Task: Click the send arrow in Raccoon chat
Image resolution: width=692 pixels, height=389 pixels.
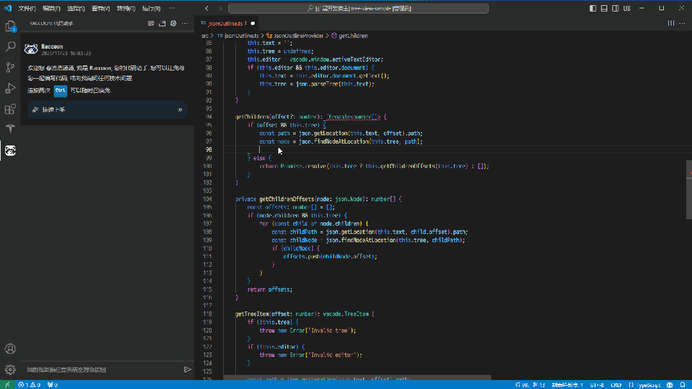Action: point(187,369)
